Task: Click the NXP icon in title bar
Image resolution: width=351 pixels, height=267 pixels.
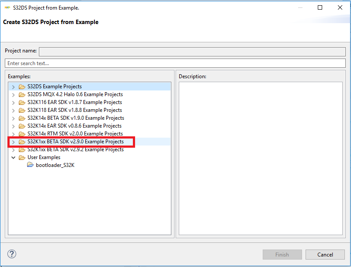Action: pyautogui.click(x=7, y=7)
